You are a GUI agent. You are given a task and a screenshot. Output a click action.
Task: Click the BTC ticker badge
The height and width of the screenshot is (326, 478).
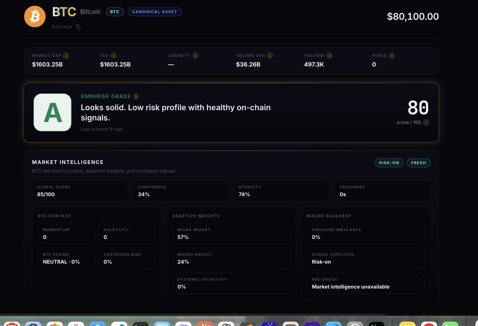tap(115, 12)
